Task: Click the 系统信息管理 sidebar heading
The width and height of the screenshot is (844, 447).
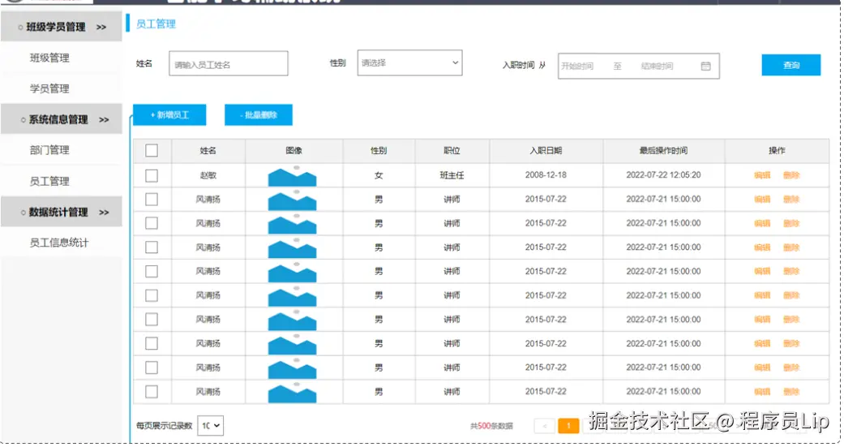Action: (x=58, y=119)
